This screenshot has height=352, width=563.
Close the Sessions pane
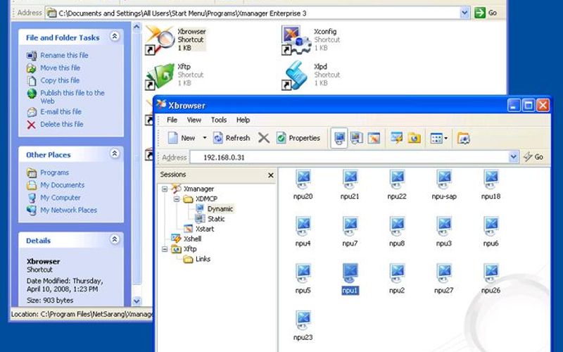271,175
